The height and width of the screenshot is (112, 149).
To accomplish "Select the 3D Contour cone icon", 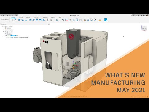I will coord(43,20).
